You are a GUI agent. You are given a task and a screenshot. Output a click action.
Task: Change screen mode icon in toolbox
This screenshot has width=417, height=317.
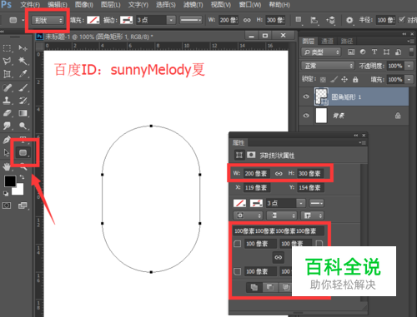tap(23, 206)
